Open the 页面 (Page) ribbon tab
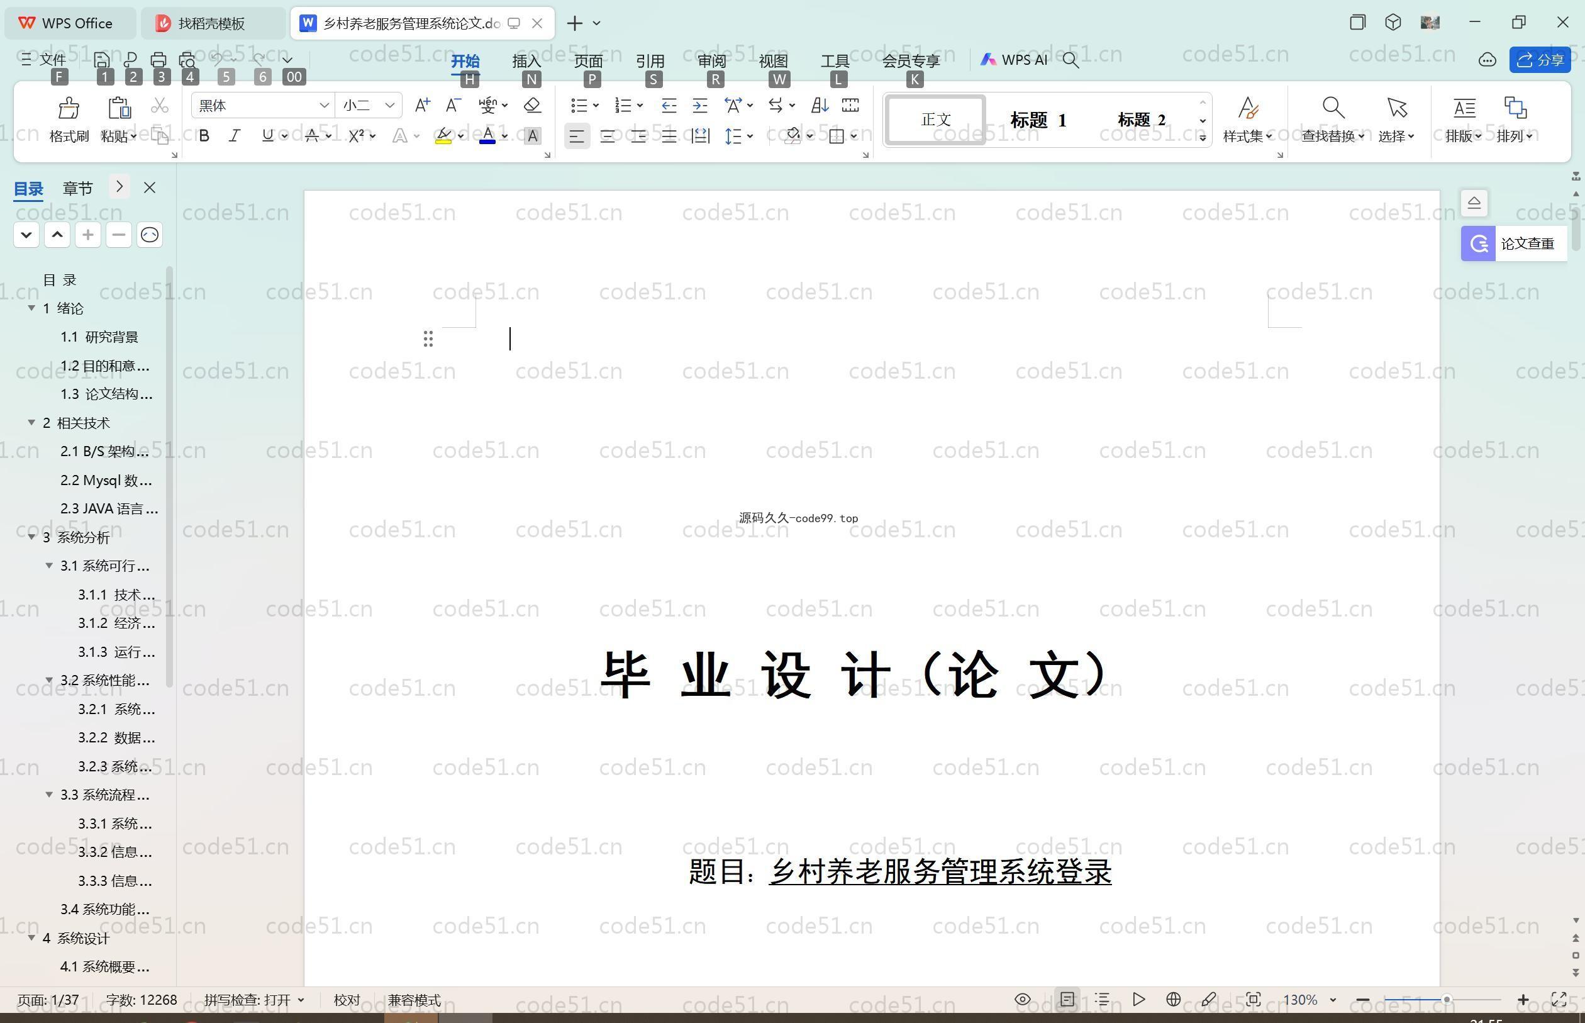1585x1023 pixels. 588,60
